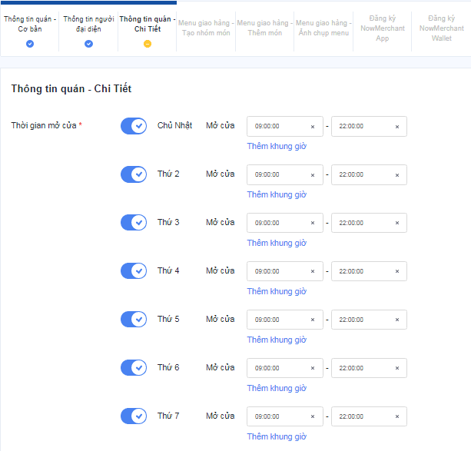Add time slot for Thứ 2
Viewport: 471px width, 451px height.
click(277, 194)
